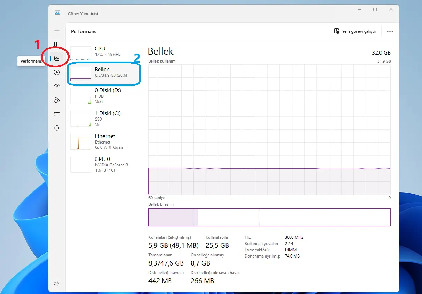Click the 3600 MHz speed value
422x294 pixels.
[x=294, y=237]
